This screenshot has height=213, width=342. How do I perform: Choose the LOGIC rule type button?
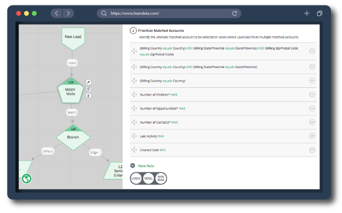(x=136, y=178)
